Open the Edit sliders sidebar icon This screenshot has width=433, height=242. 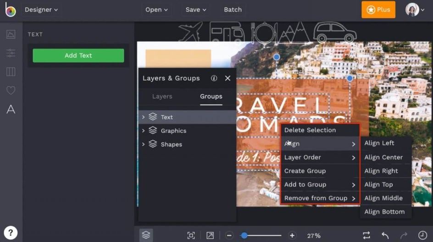(x=11, y=53)
